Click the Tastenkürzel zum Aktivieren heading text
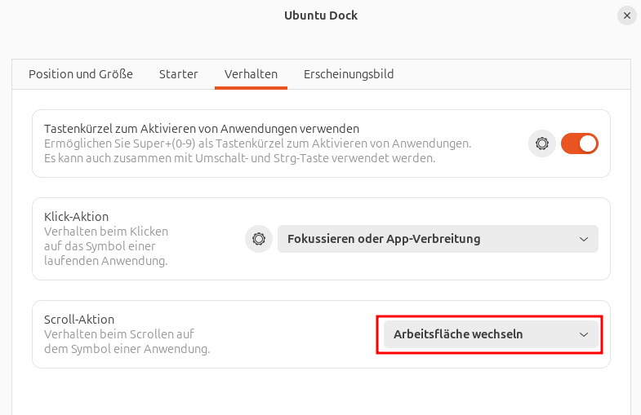Image resolution: width=641 pixels, height=415 pixels. pos(201,129)
